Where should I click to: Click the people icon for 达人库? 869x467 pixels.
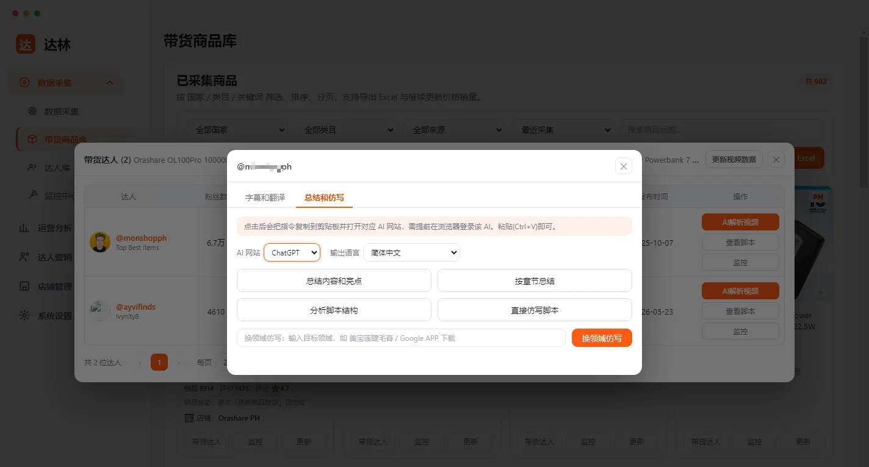click(32, 168)
